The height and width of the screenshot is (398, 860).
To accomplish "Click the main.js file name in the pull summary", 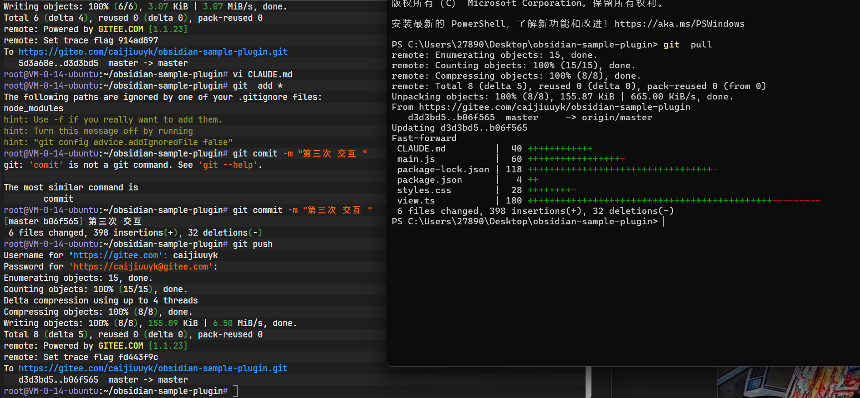I will (x=416, y=159).
